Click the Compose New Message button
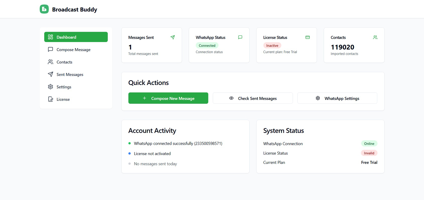 [168, 98]
